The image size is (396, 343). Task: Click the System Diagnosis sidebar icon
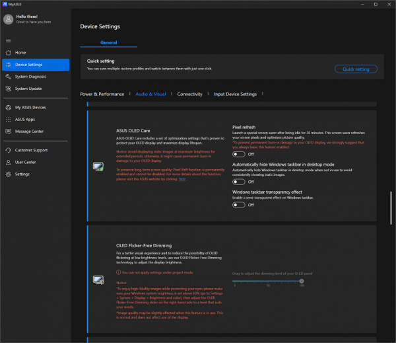tap(8, 77)
